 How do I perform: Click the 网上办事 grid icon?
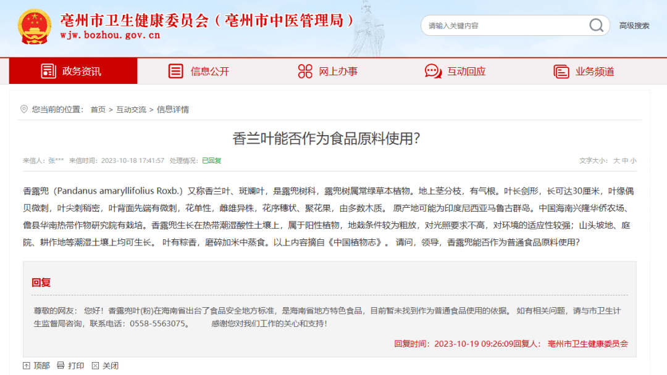coord(304,71)
